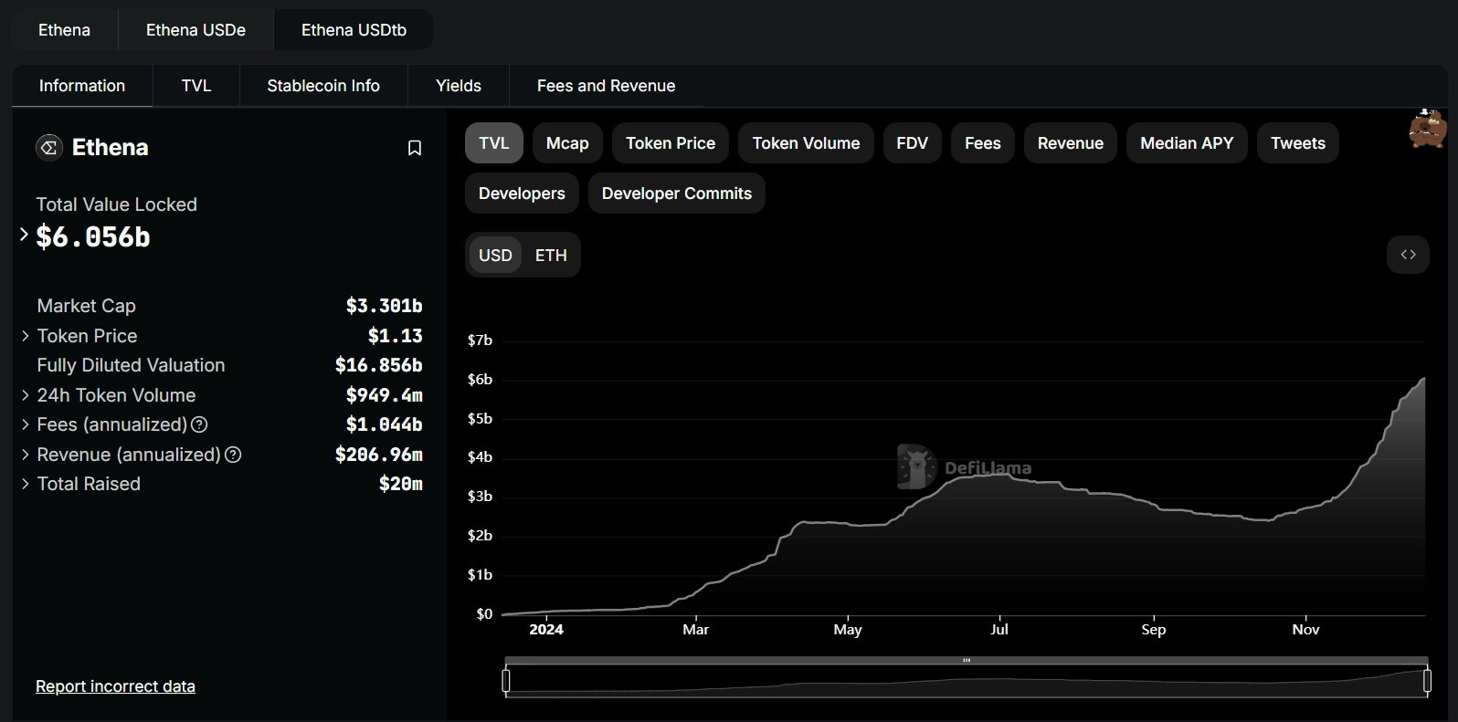The image size is (1458, 722).
Task: Click the Fully Diluted Valuation value $16.856b
Action: [x=378, y=365]
